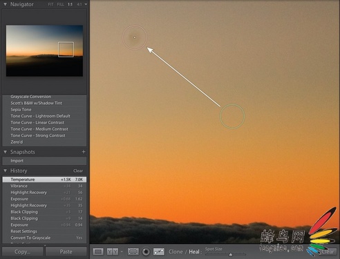Image resolution: width=340 pixels, height=259 pixels.
Task: Open the Before/After YY compare view
Action: tap(113, 251)
